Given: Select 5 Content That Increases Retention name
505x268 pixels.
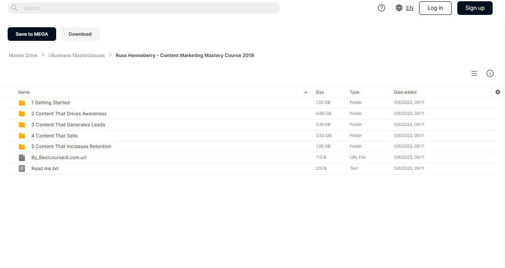Looking at the screenshot, I should point(71,146).
